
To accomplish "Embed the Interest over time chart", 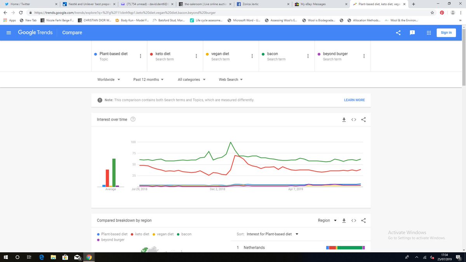I will pyautogui.click(x=354, y=120).
